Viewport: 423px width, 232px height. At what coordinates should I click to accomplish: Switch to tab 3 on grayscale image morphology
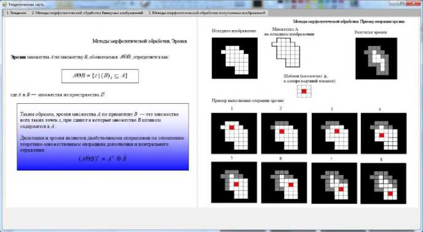point(207,13)
